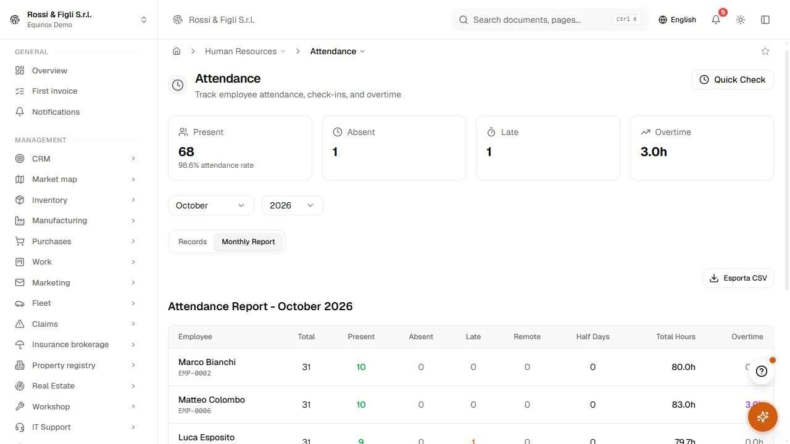Expand the Workshop menu chevron
Screen dimensions: 790x444
point(133,406)
